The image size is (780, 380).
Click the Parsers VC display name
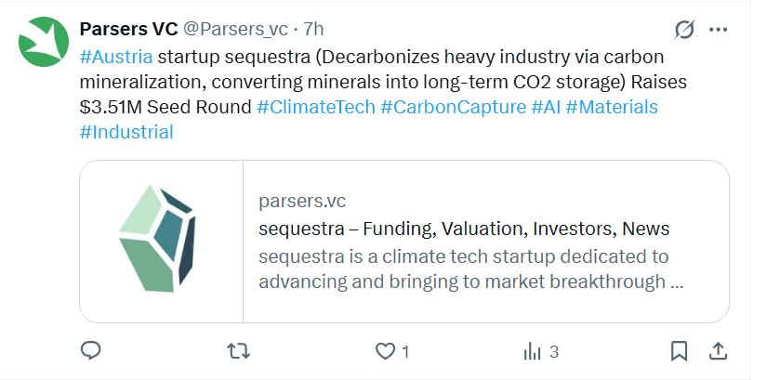(x=130, y=30)
